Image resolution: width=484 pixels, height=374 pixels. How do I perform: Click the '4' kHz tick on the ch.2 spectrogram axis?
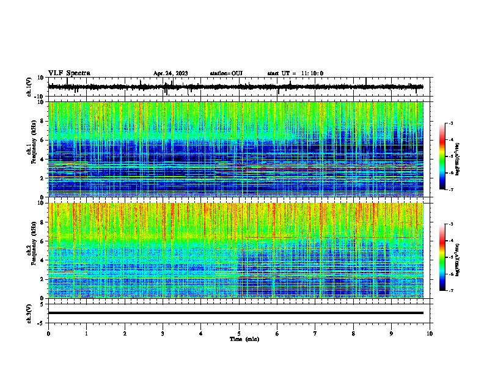point(42,260)
